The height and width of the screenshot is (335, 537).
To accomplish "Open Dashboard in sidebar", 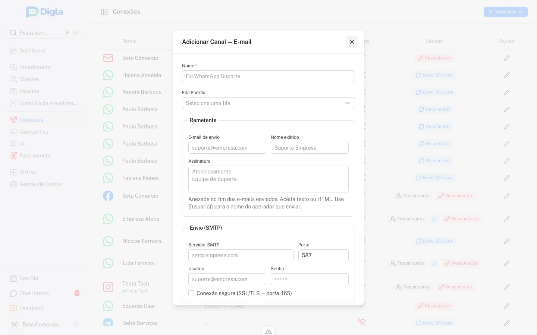I will [44, 51].
